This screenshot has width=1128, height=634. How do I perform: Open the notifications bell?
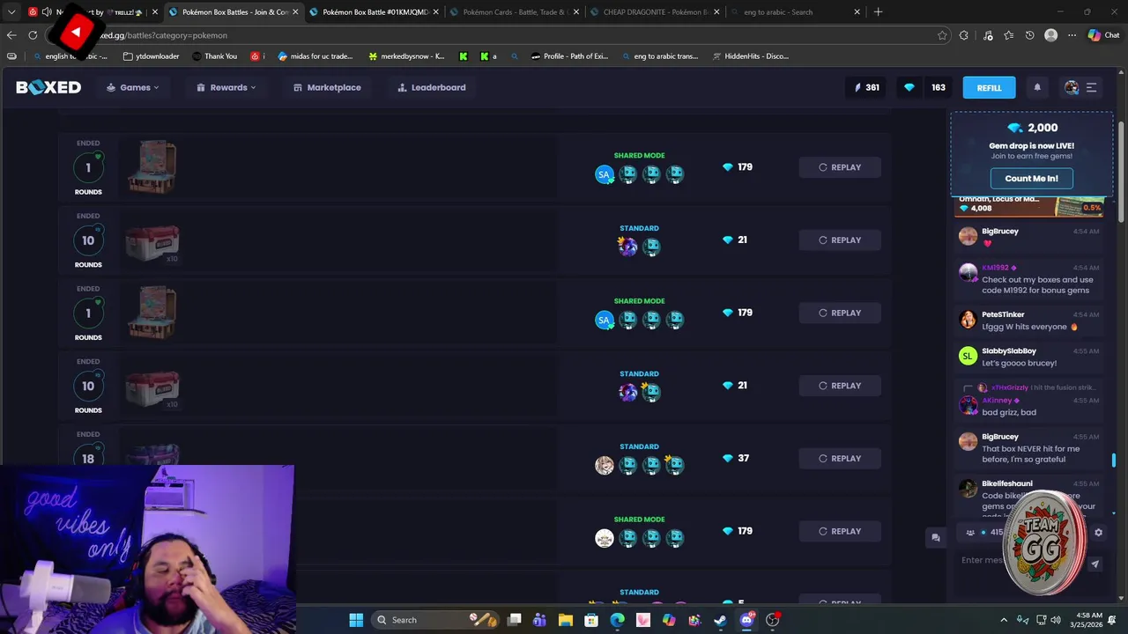[1037, 87]
